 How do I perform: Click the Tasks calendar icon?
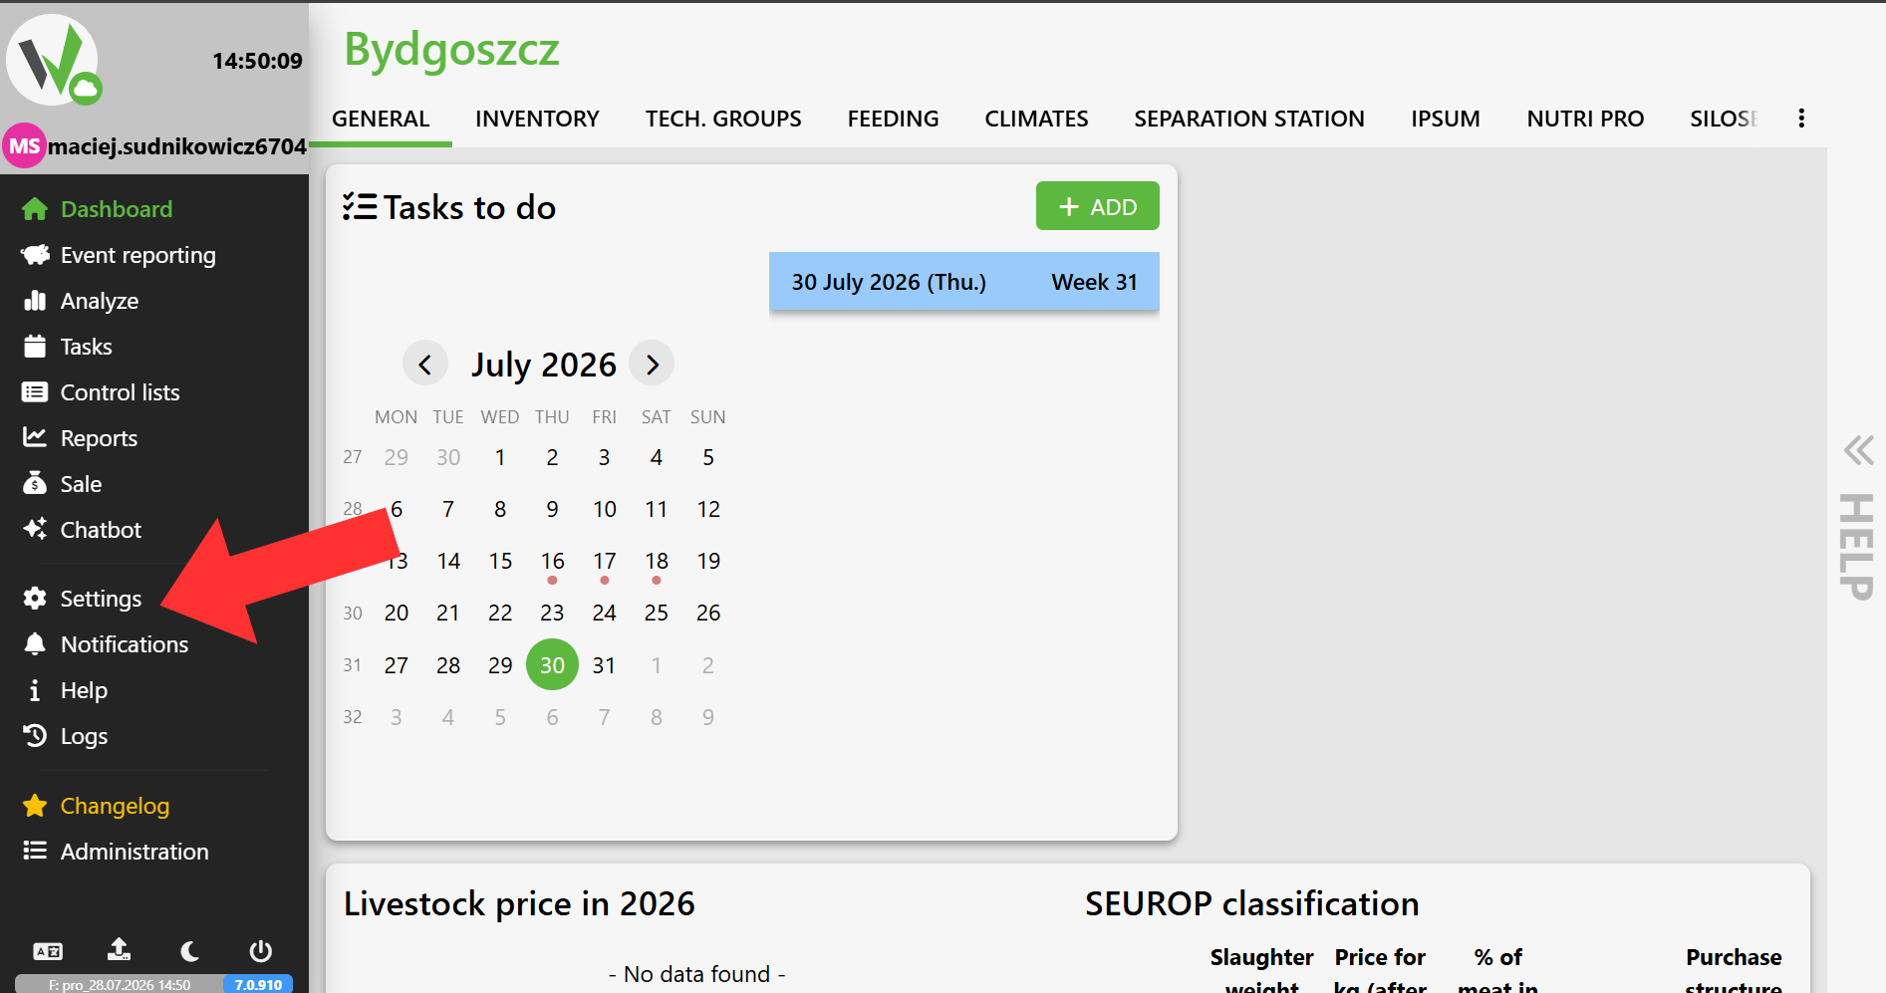click(x=35, y=347)
